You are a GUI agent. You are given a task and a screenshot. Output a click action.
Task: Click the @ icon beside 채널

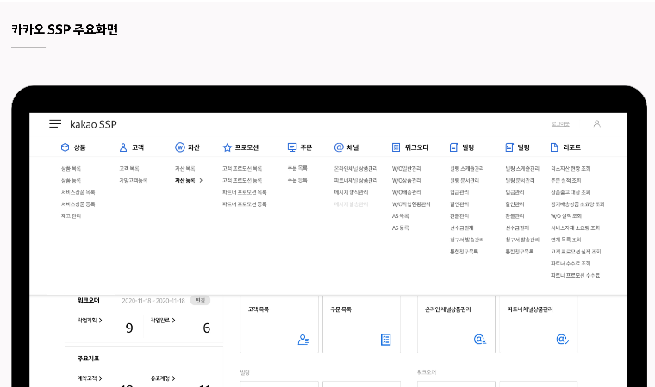(339, 147)
